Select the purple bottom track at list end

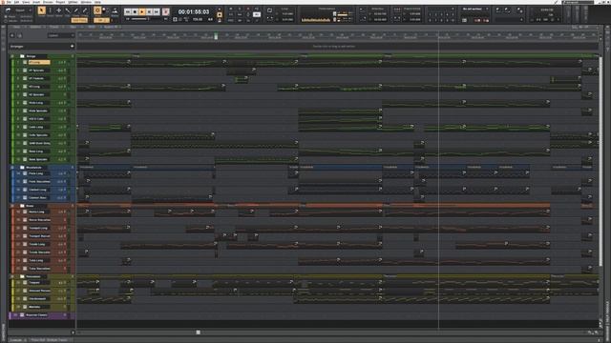[x=42, y=315]
